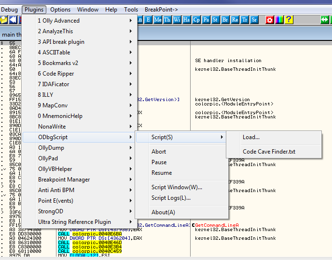Choose Abort in the ODbgScript menu
332x260 pixels.
tap(181, 152)
